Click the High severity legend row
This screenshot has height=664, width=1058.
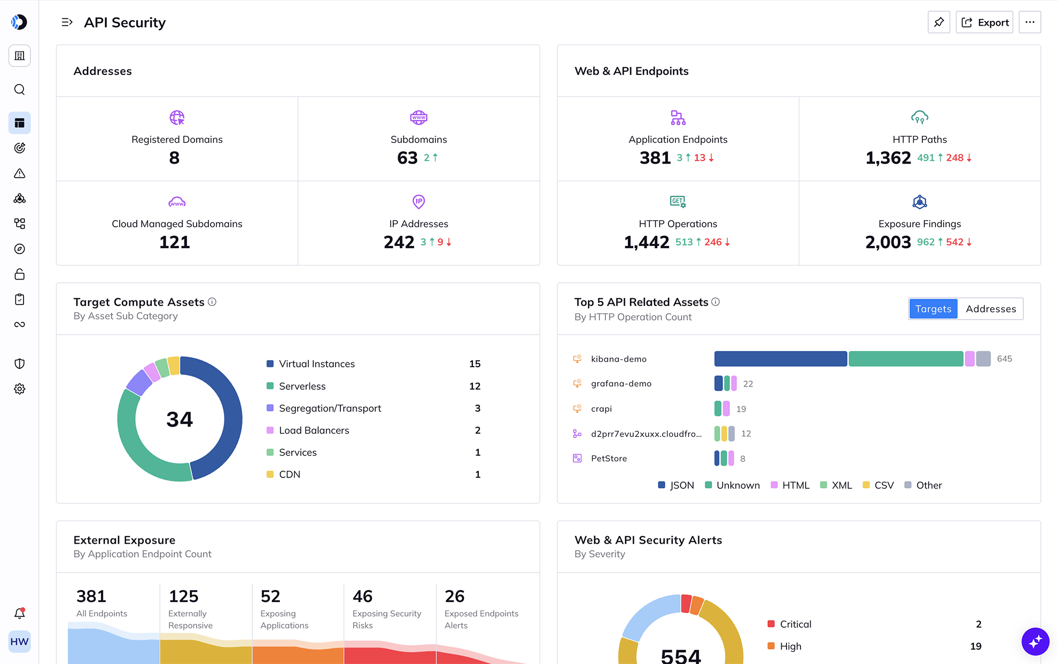point(874,646)
